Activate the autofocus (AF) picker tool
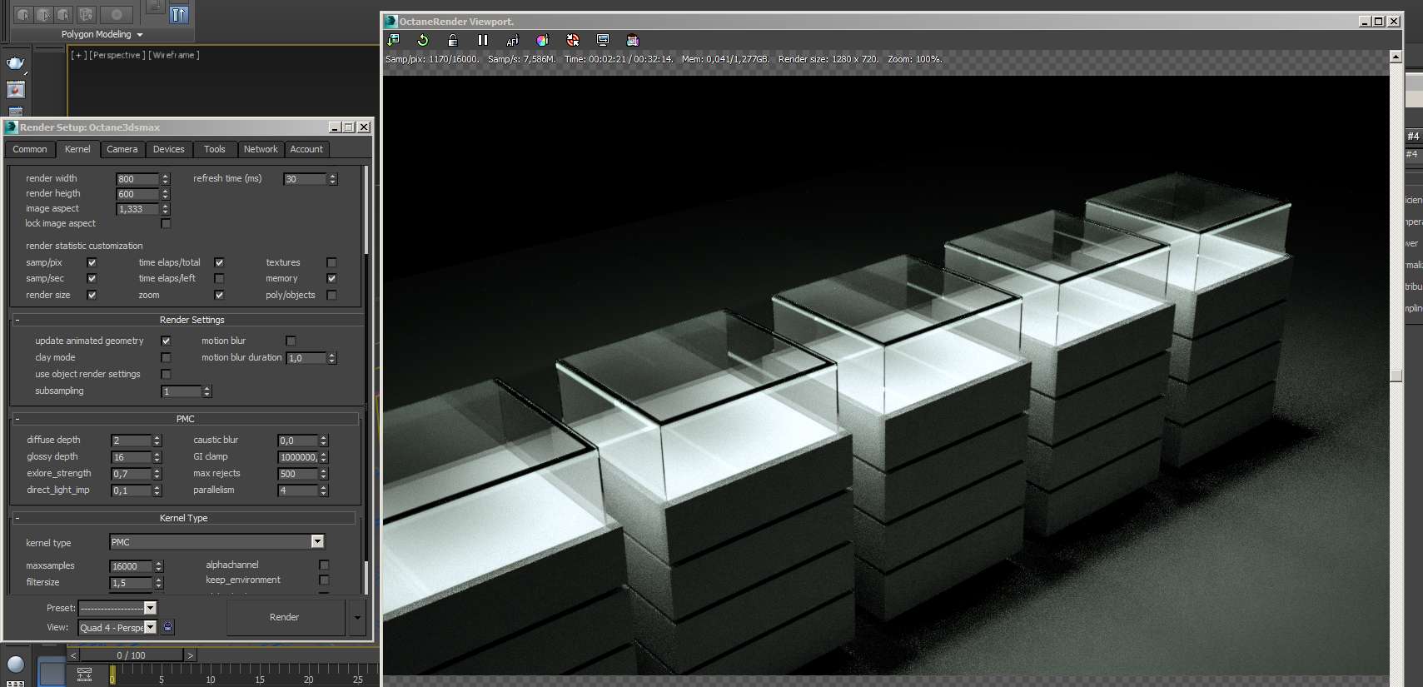 pos(513,40)
